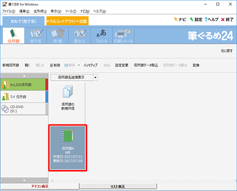This screenshot has width=237, height=191.
Task: Select マイ住所録 folder in sidebar
Action: pos(24,96)
